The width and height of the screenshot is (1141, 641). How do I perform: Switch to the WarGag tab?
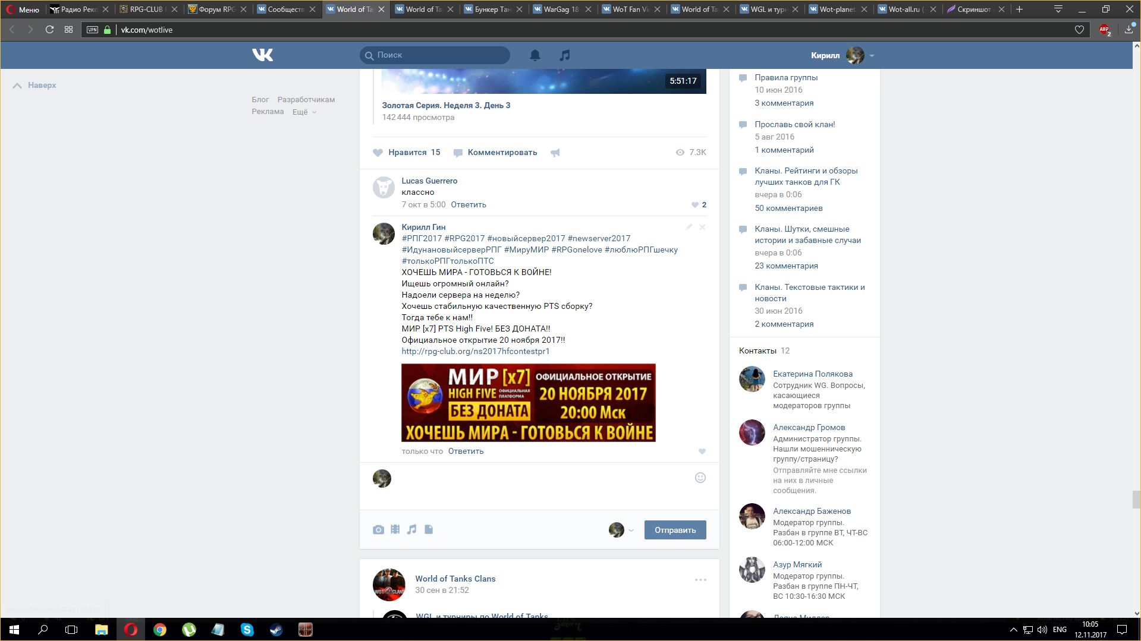[562, 9]
